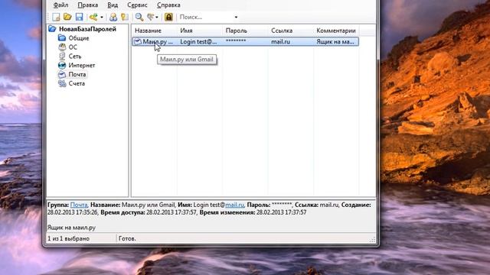Select the Интернет group
The height and width of the screenshot is (275, 490).
pos(82,65)
